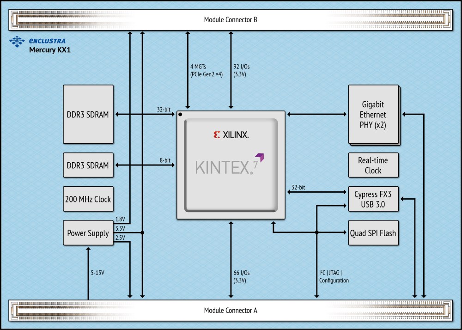Click the pin-1 dot on the FPGA chip
This screenshot has width=462, height=330.
click(180, 115)
